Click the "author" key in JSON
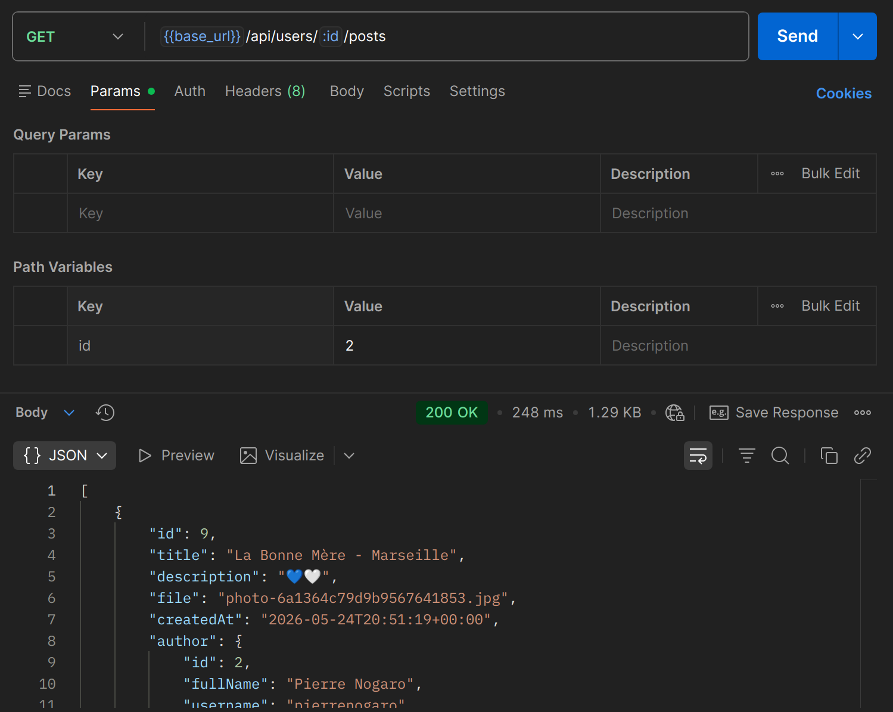 [183, 641]
